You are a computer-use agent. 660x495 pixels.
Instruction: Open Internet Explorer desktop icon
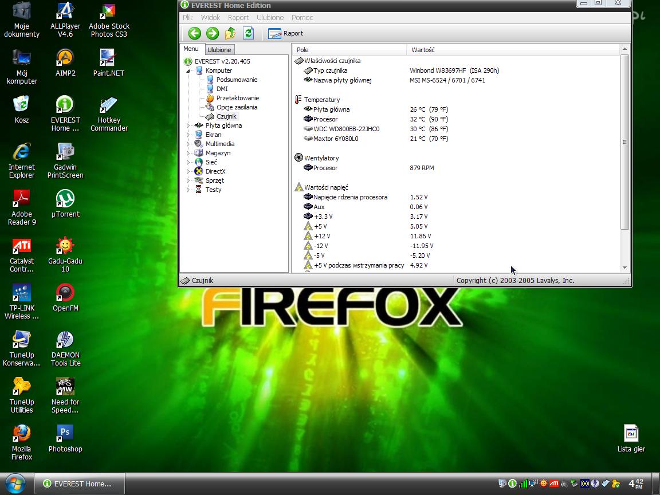click(x=21, y=161)
